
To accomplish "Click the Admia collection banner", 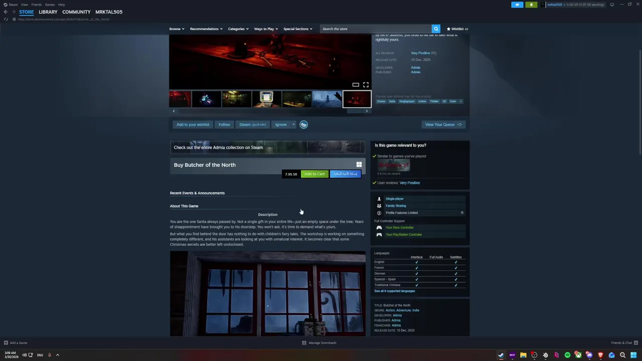I will tap(268, 147).
